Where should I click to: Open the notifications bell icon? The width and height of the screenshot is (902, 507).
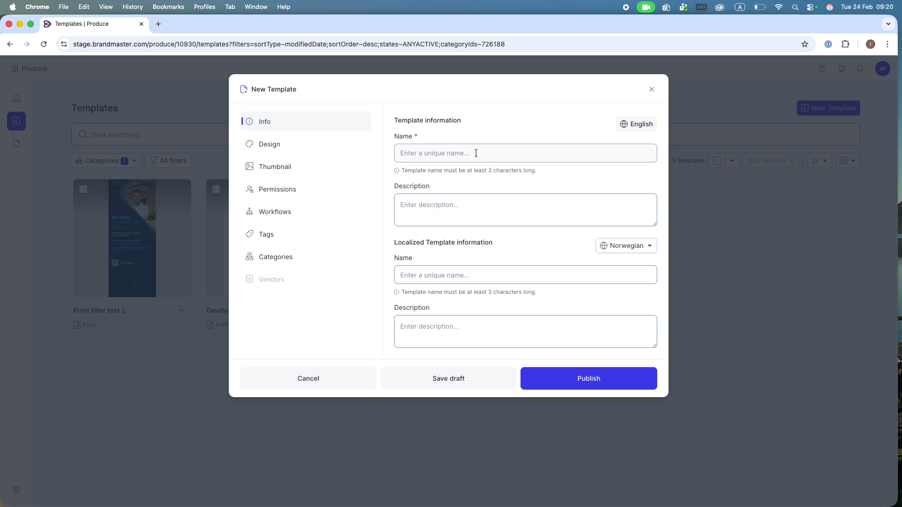[860, 69]
